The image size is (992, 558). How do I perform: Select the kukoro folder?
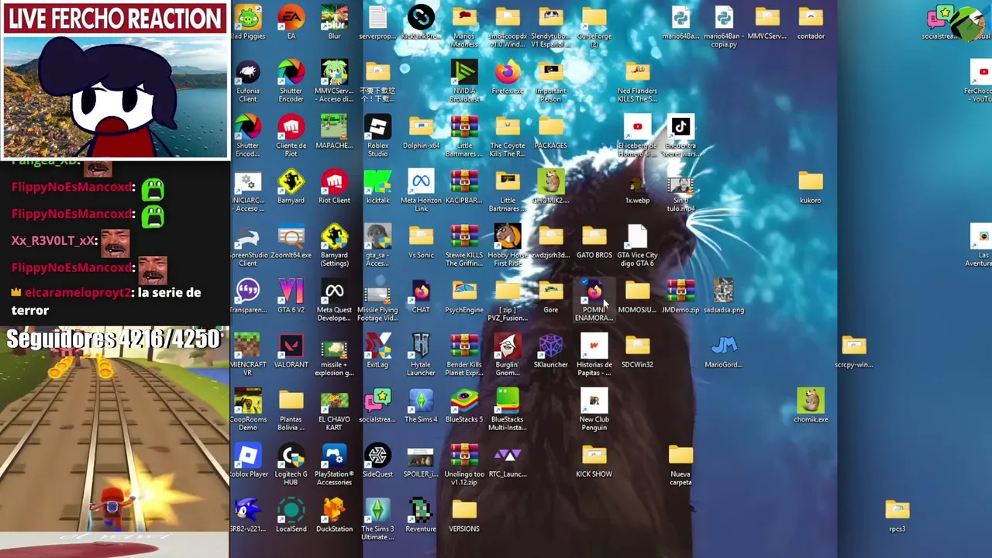811,182
